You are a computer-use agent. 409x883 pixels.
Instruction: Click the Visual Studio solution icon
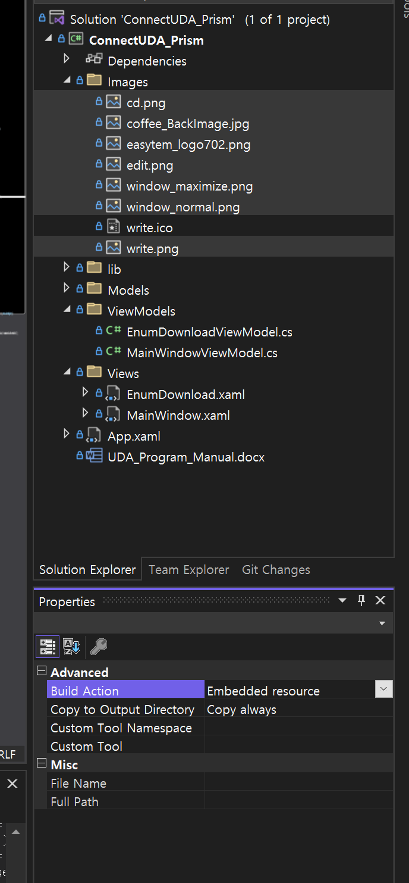click(x=56, y=18)
